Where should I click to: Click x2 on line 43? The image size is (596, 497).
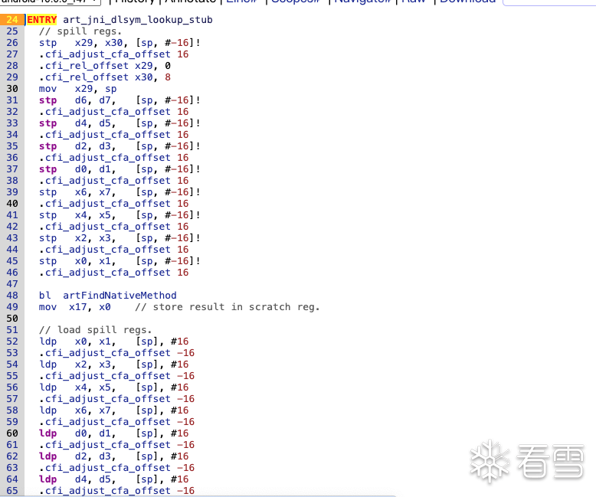pos(81,238)
